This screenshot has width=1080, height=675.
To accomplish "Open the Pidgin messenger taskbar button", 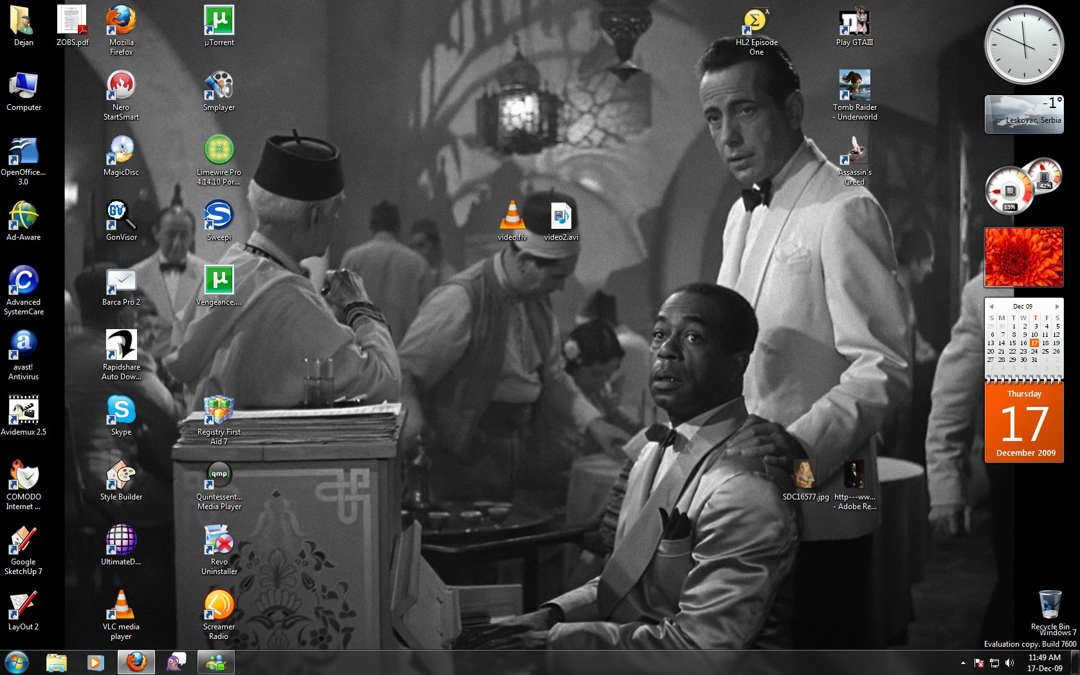I will [176, 662].
